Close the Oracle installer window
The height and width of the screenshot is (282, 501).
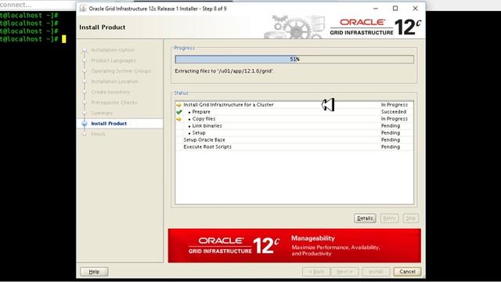pyautogui.click(x=415, y=9)
